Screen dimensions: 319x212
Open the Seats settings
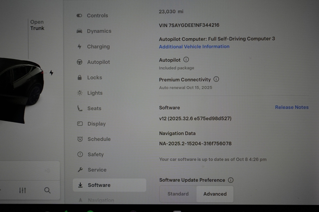click(89, 108)
